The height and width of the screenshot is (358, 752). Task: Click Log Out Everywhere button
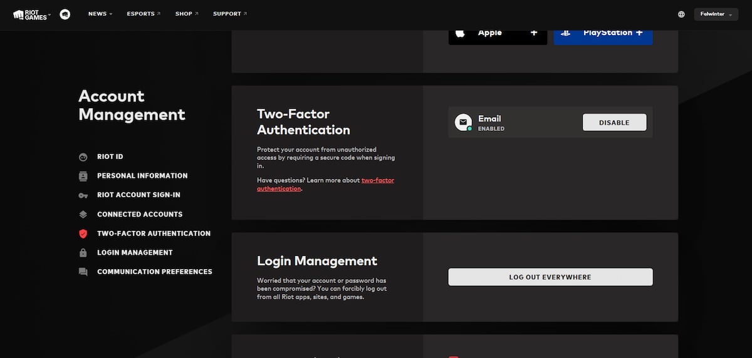(x=550, y=277)
